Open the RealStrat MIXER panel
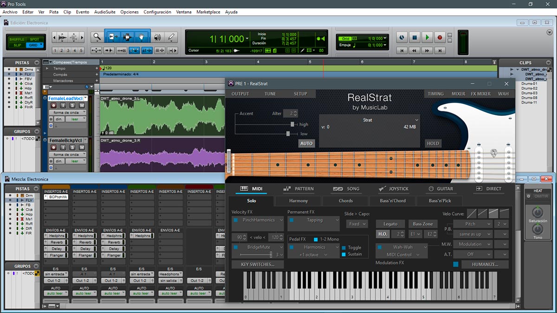This screenshot has height=313, width=557. (x=459, y=94)
